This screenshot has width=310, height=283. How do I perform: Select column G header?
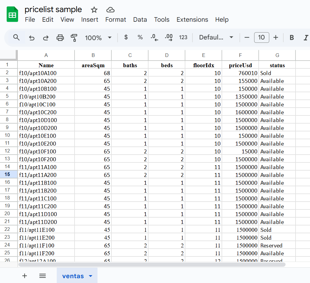pos(277,55)
